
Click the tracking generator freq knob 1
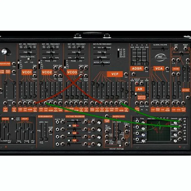(x=143, y=122)
